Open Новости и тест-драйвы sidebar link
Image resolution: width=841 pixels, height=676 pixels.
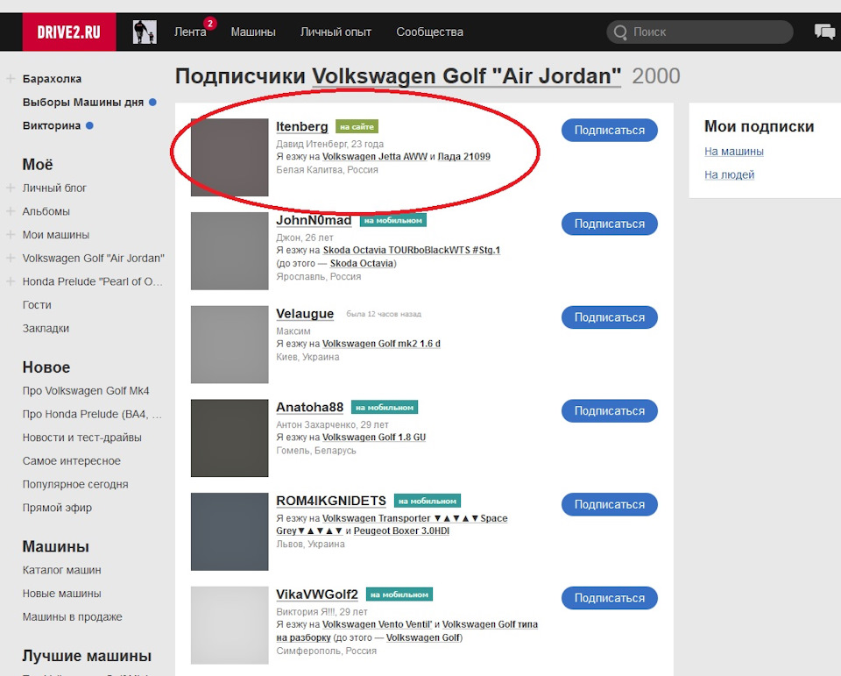(82, 438)
